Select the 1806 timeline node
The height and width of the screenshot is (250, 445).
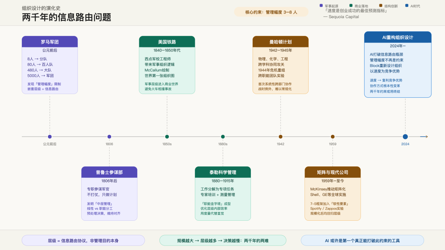tap(109, 136)
